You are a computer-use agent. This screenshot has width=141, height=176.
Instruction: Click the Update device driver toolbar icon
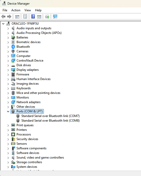[x=47, y=17]
